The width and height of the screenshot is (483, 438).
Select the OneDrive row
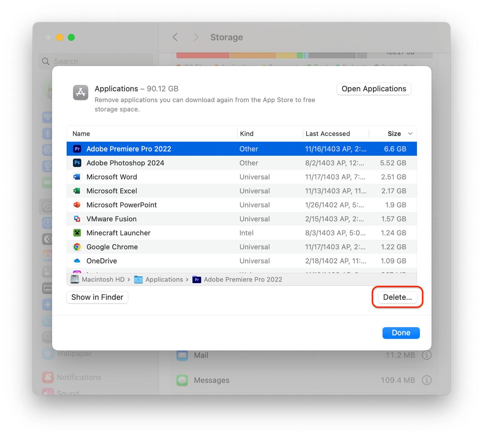(x=242, y=261)
